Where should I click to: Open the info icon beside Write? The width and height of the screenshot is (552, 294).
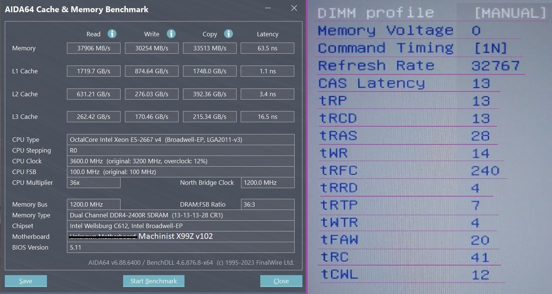click(171, 34)
